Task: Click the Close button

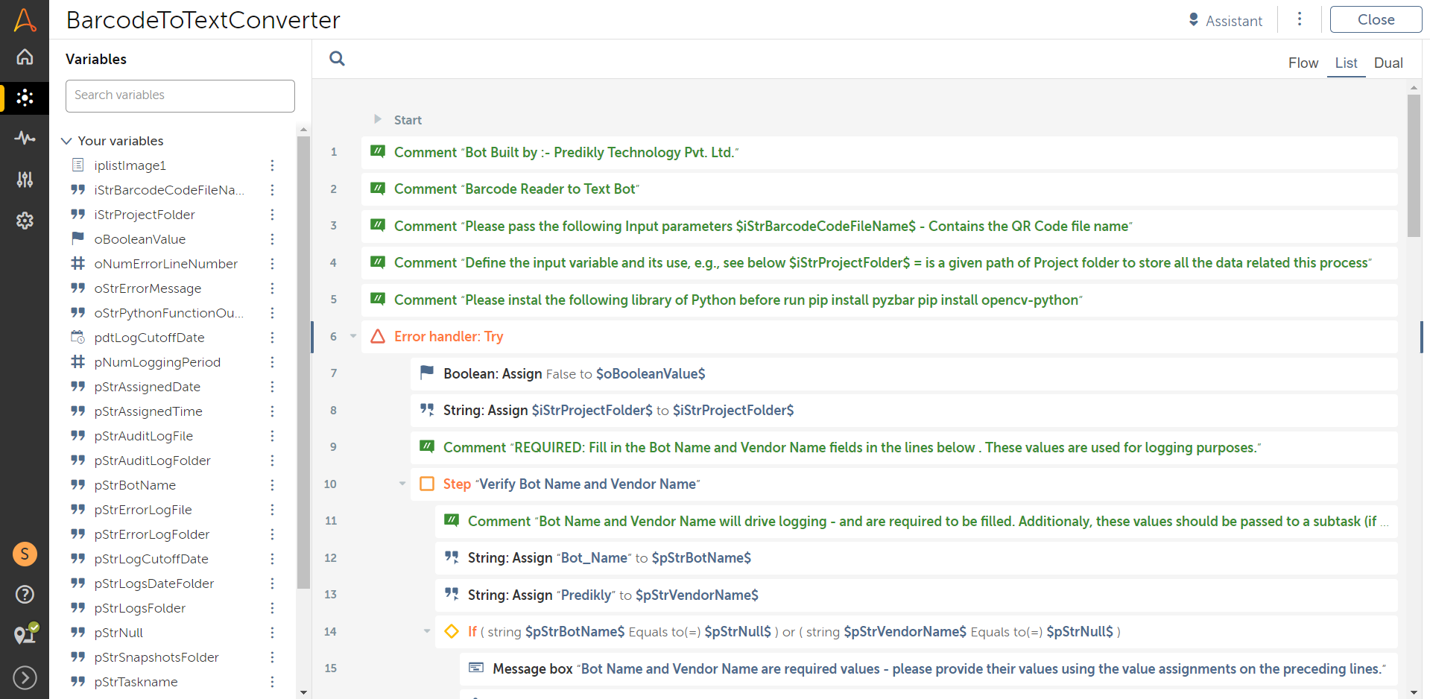Action: coord(1375,20)
